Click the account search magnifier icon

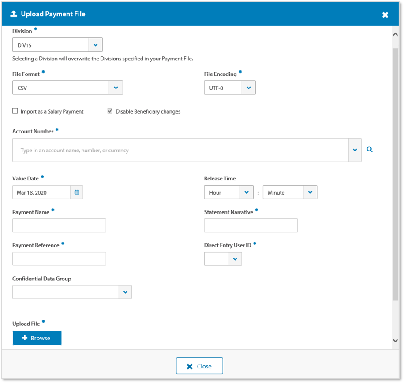[x=370, y=150]
